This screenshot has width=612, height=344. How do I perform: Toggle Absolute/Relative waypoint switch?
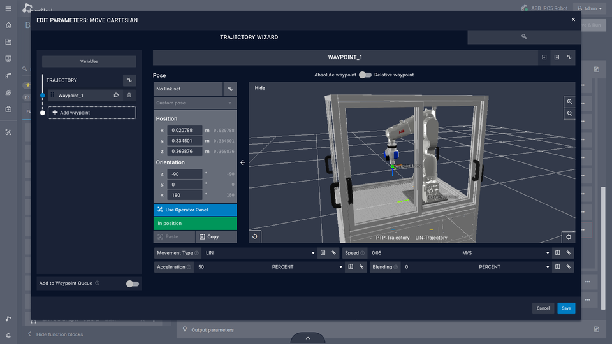(365, 75)
